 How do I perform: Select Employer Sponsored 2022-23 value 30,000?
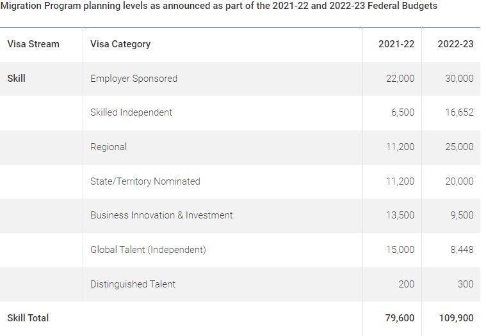459,79
